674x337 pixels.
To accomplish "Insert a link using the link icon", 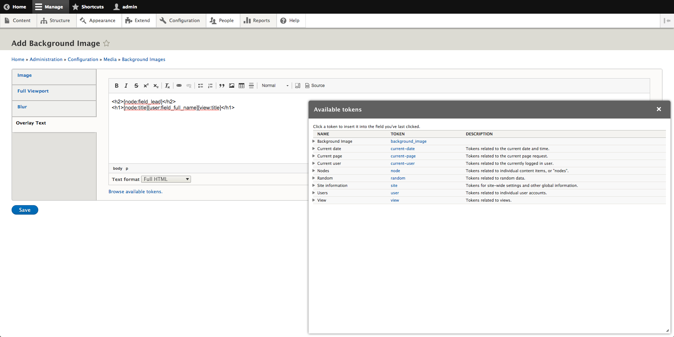I will [179, 86].
